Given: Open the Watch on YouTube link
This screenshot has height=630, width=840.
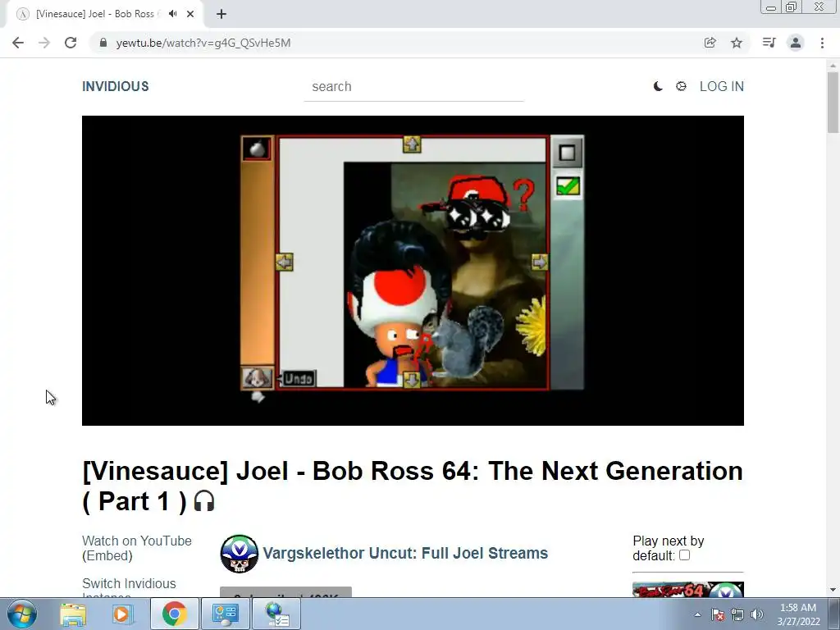Looking at the screenshot, I should [137, 541].
